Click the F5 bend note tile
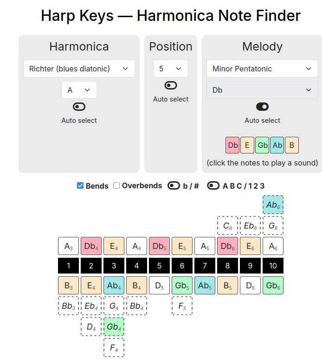This screenshot has width=322, height=363. (x=182, y=306)
